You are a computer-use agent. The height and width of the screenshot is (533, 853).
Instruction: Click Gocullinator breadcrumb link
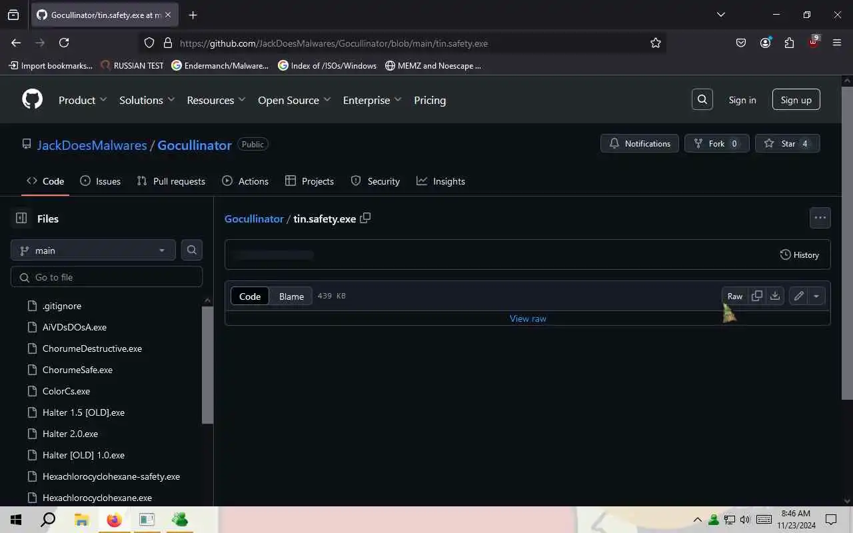254,219
